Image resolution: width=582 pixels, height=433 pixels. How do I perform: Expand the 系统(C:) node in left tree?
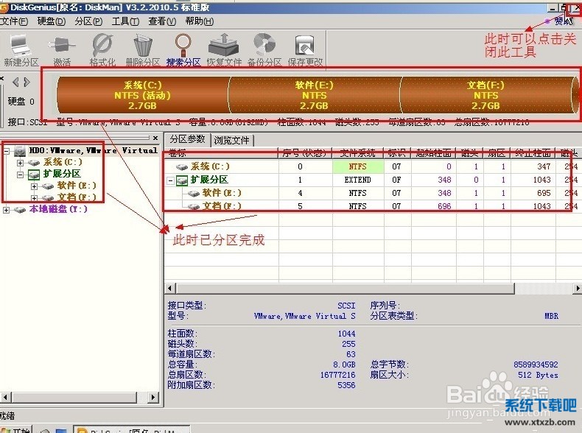21,162
